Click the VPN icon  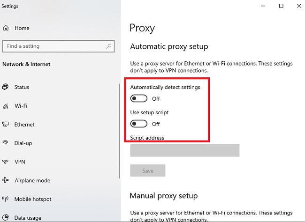click(6, 162)
